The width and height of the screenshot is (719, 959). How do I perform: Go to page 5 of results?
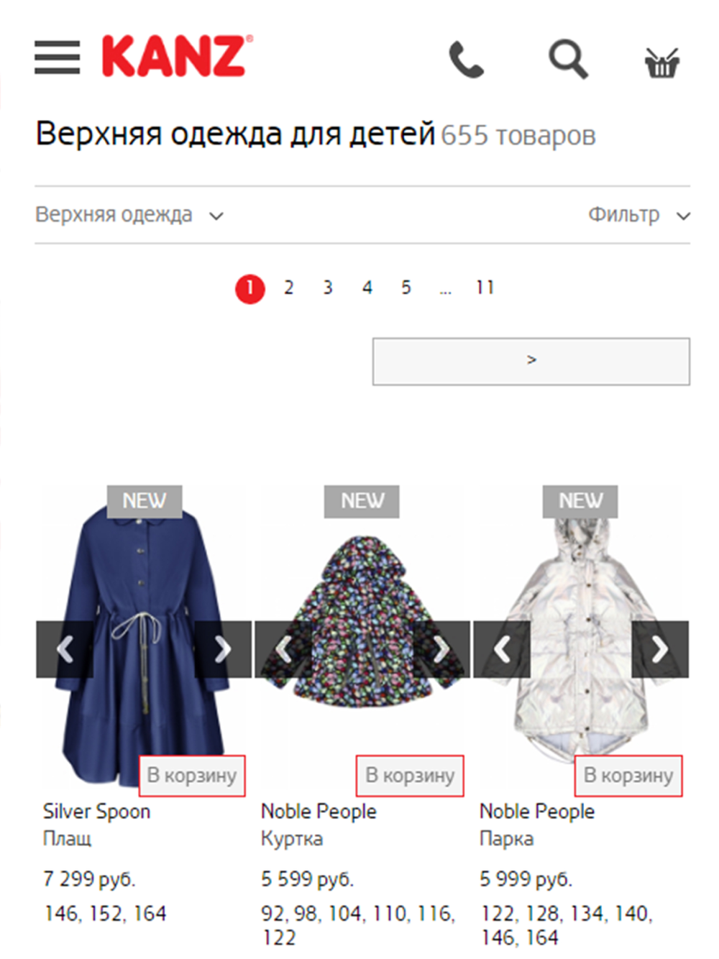click(406, 288)
